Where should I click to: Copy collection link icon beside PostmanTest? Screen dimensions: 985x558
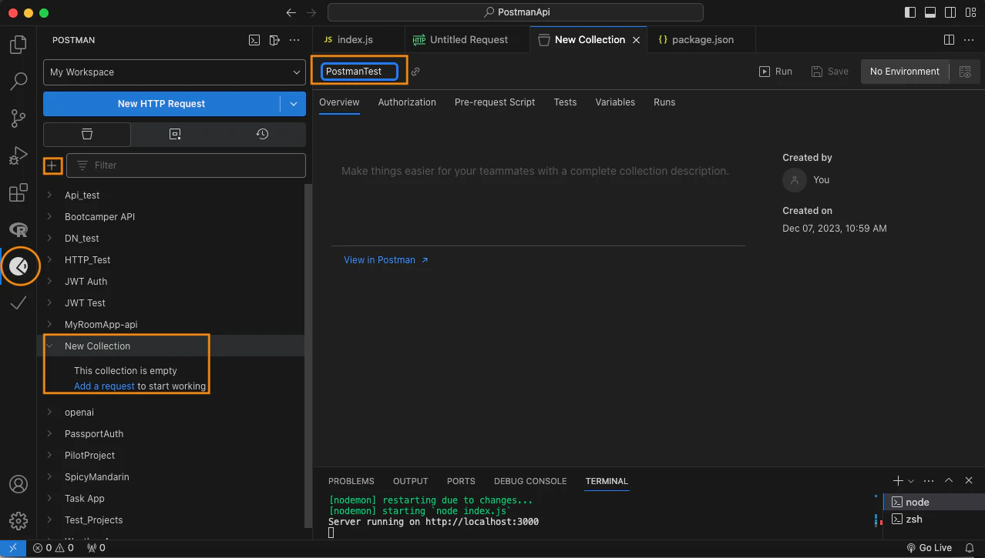pos(415,72)
